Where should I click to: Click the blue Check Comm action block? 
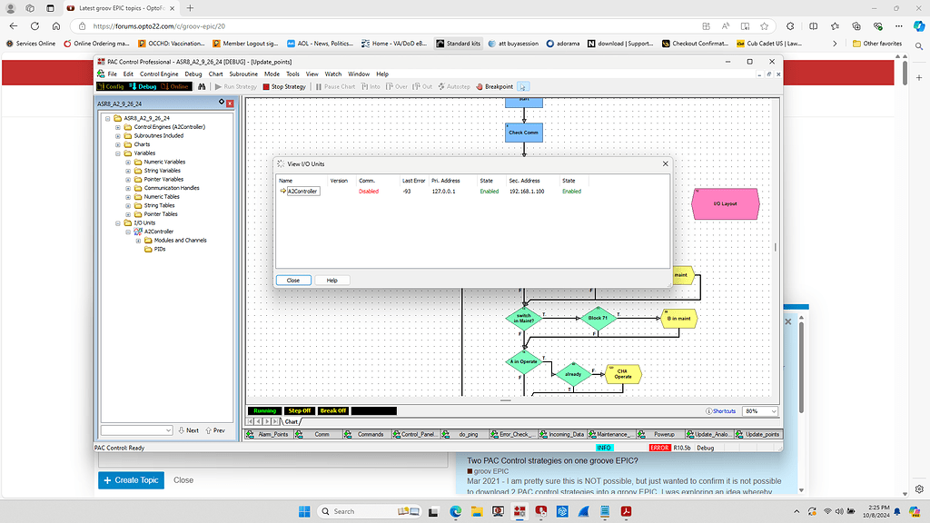point(524,133)
